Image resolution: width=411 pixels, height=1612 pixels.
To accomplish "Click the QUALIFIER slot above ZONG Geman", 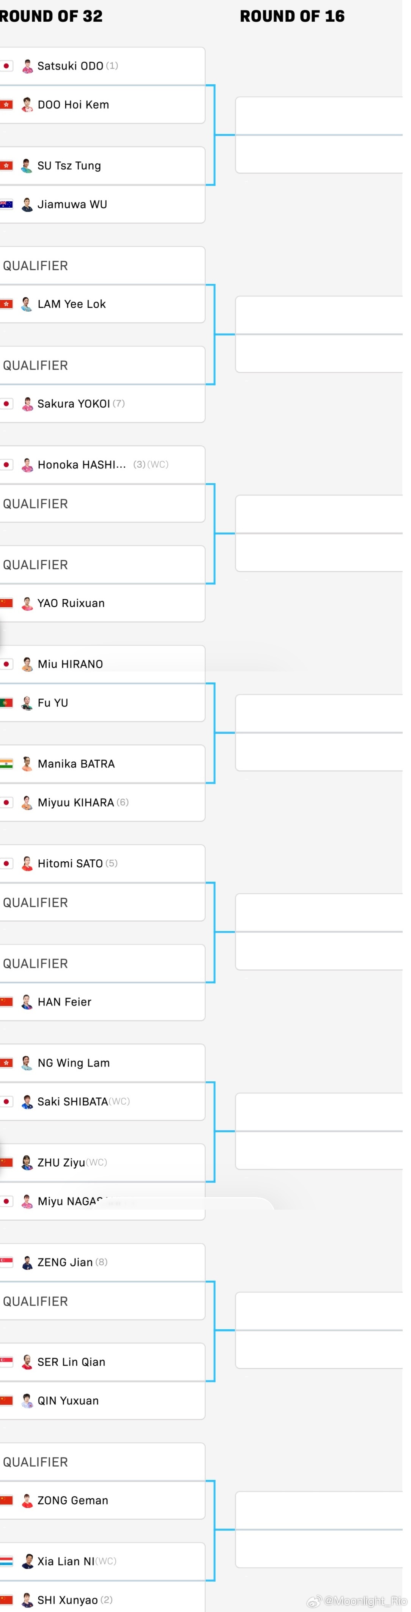I will 36,1462.
